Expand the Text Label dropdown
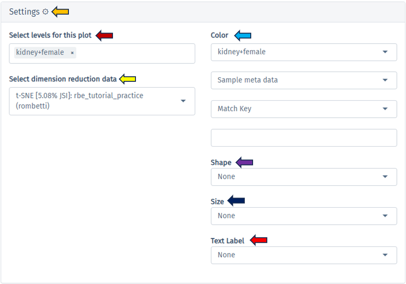The height and width of the screenshot is (284, 406). pos(304,255)
